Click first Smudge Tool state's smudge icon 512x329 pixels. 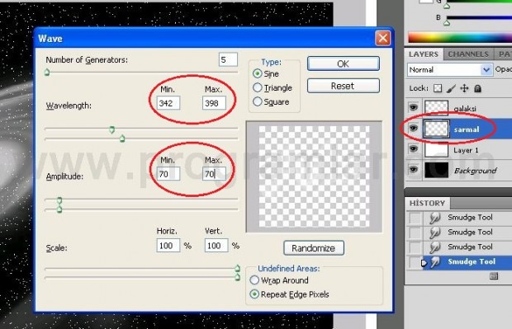(x=434, y=218)
